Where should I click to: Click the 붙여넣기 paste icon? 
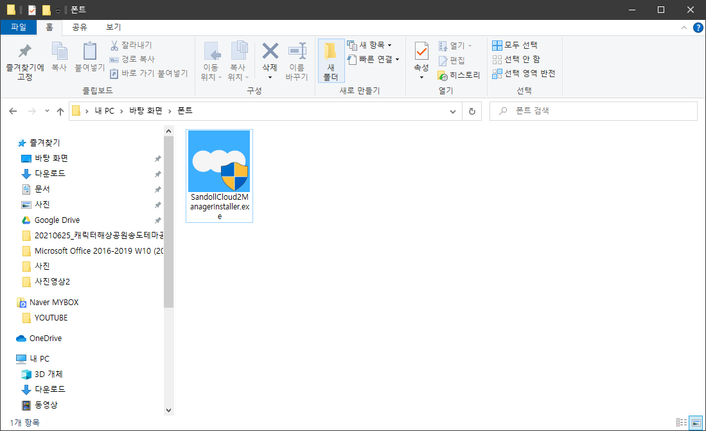click(x=89, y=51)
